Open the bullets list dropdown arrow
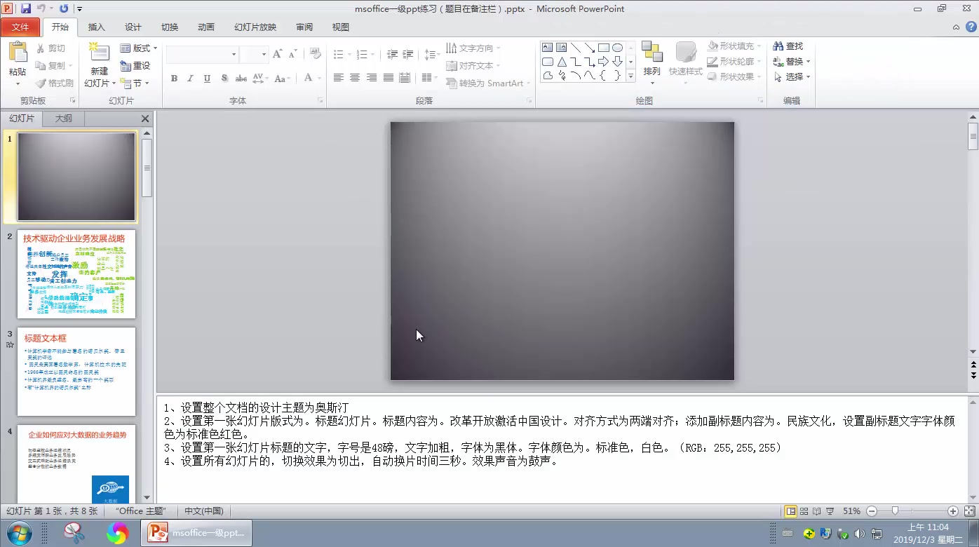Image resolution: width=979 pixels, height=547 pixels. pyautogui.click(x=349, y=55)
